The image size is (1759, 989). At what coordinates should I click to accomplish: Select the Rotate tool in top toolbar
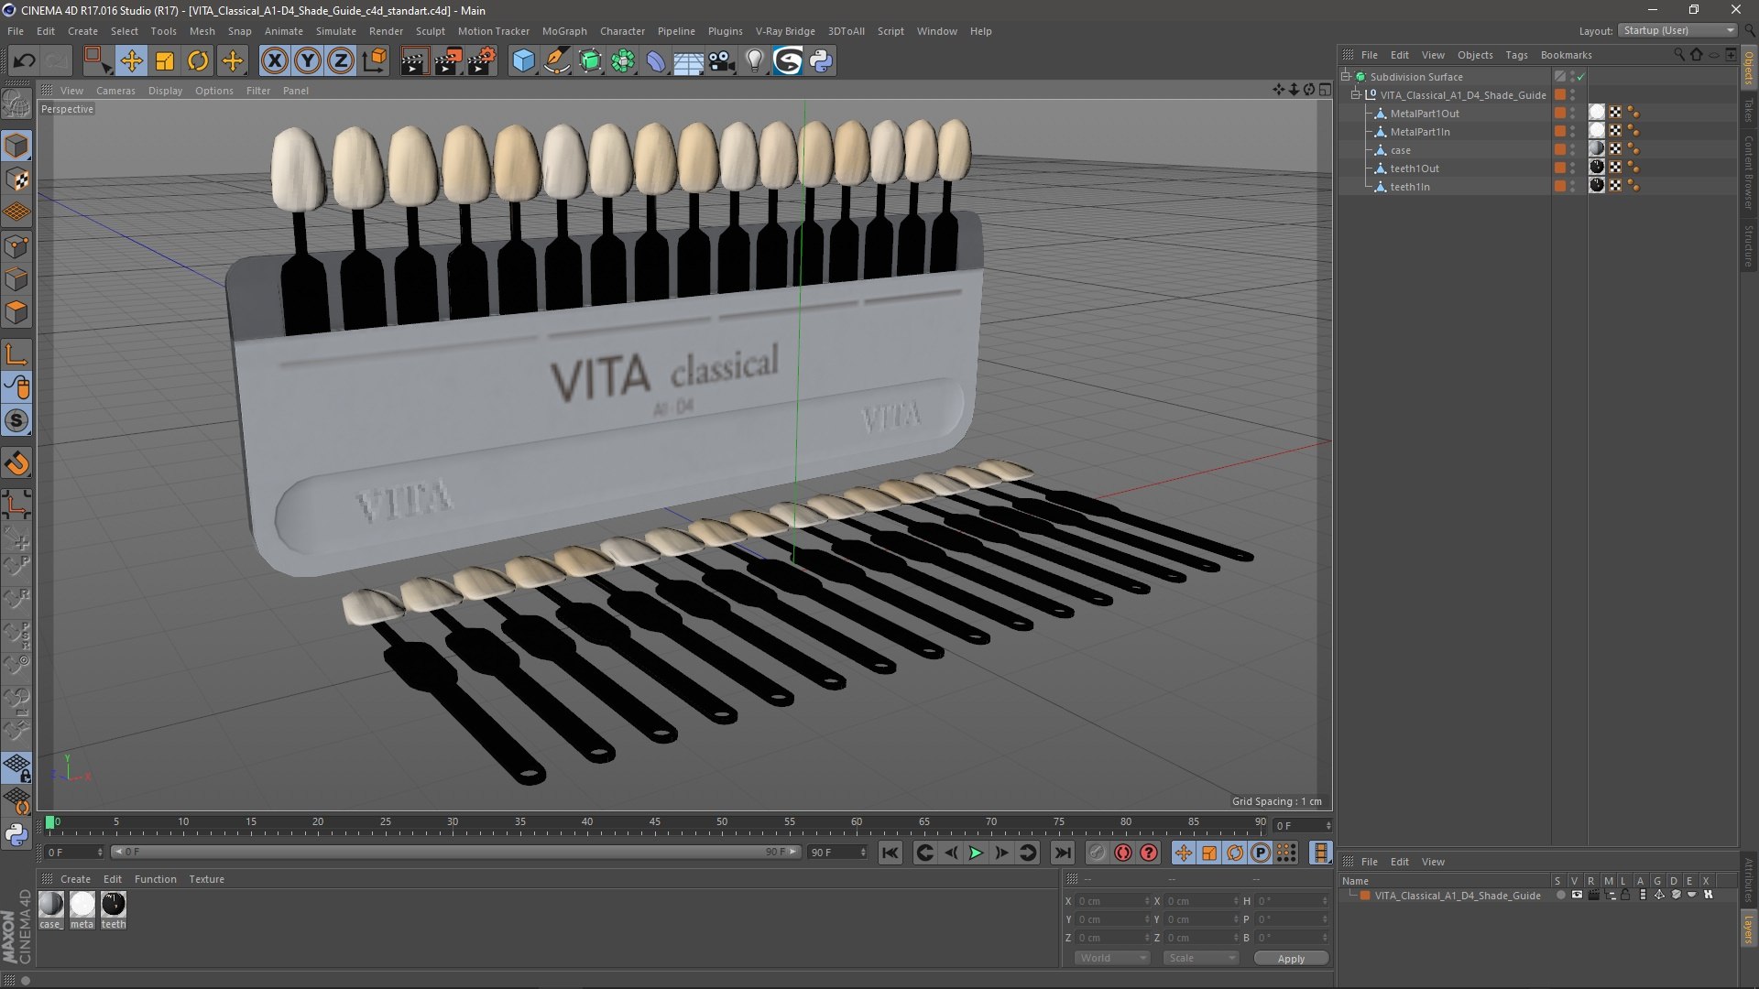coord(198,61)
